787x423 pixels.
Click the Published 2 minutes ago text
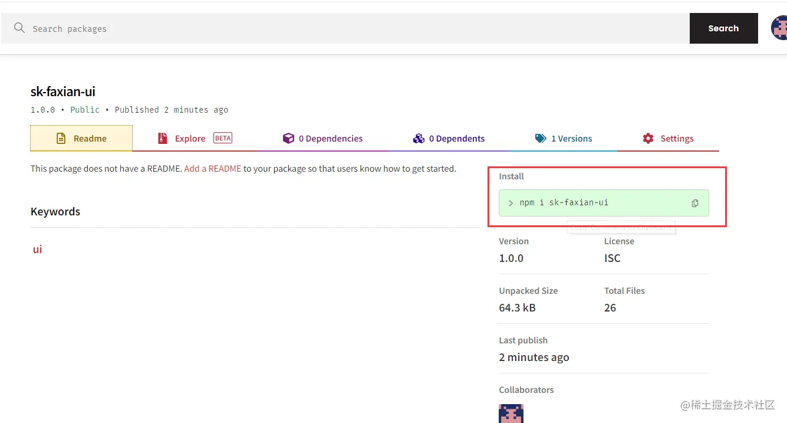[172, 110]
